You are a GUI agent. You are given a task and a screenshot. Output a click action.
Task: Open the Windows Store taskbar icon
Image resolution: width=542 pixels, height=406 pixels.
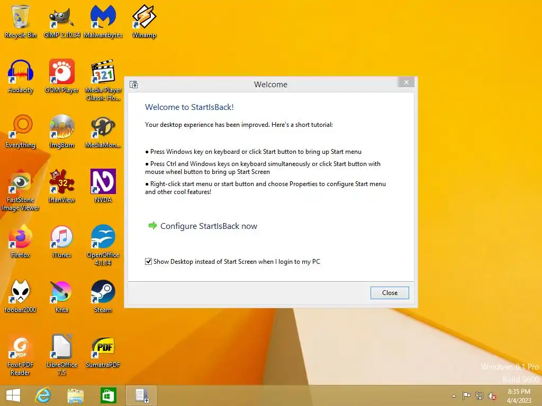coord(108,395)
